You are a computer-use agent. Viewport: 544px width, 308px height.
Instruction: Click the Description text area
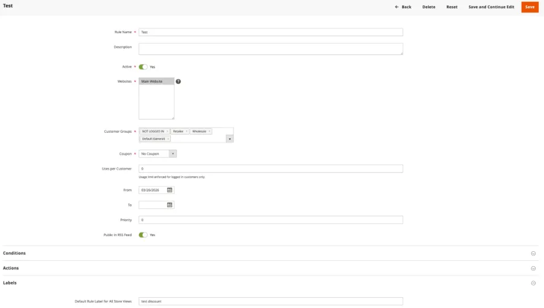pos(270,49)
